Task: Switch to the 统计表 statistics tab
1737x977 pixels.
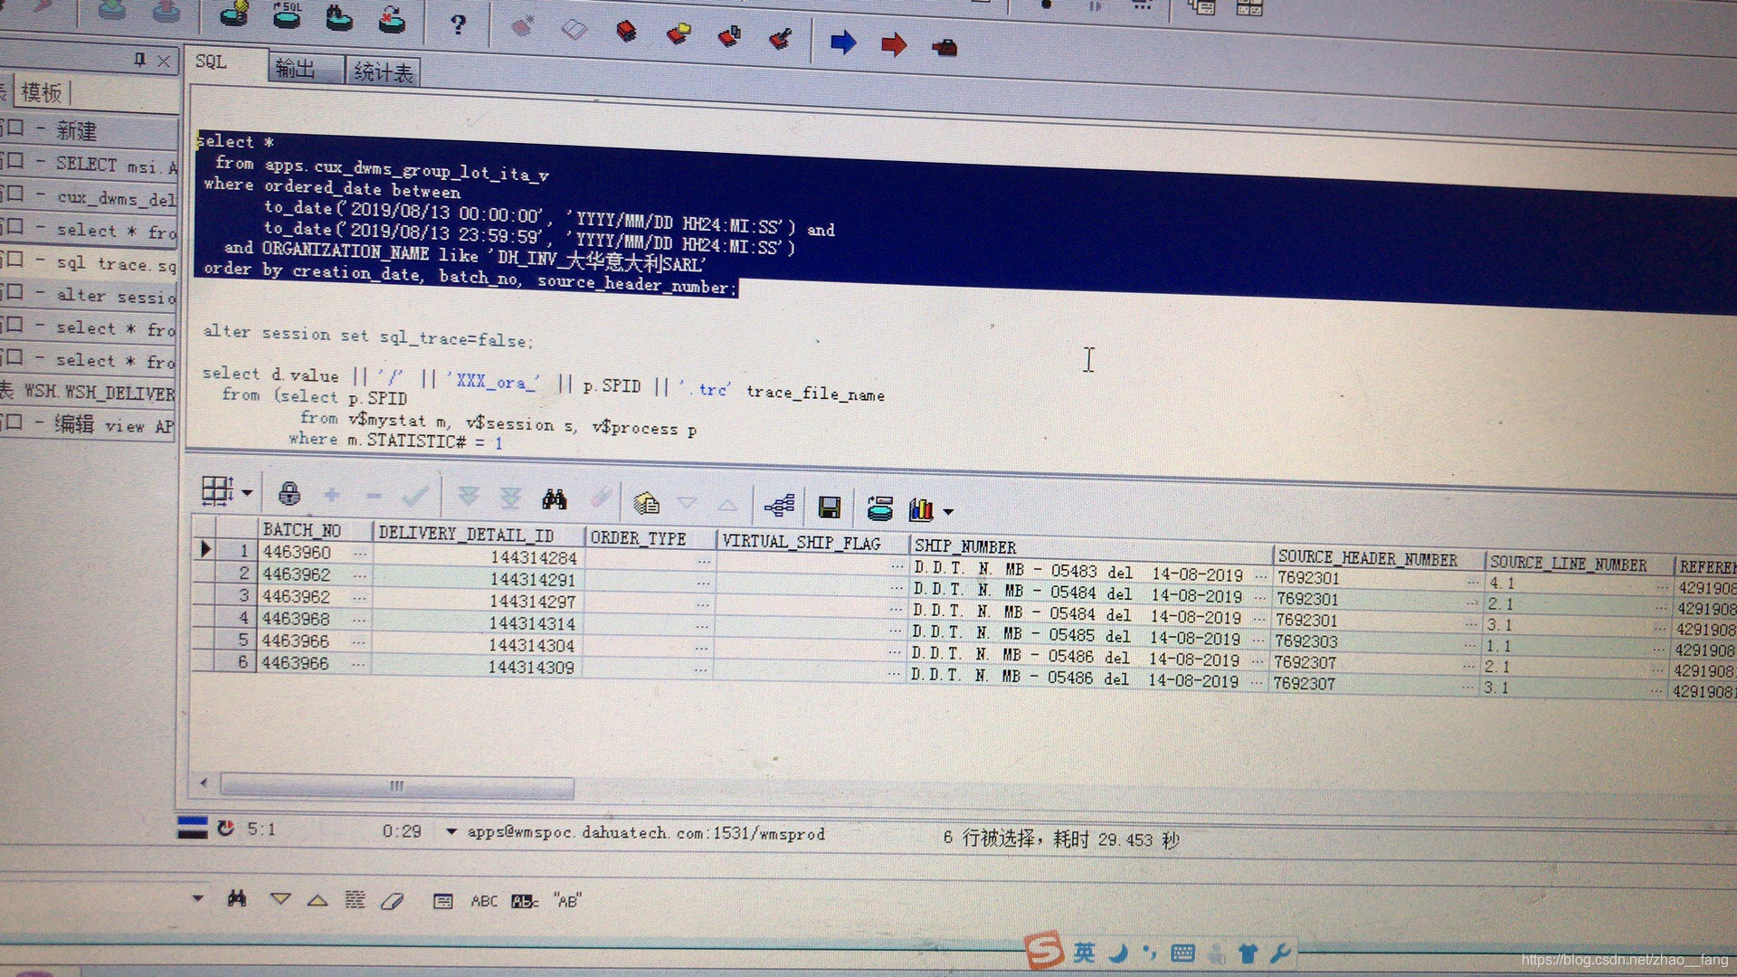Action: click(382, 72)
